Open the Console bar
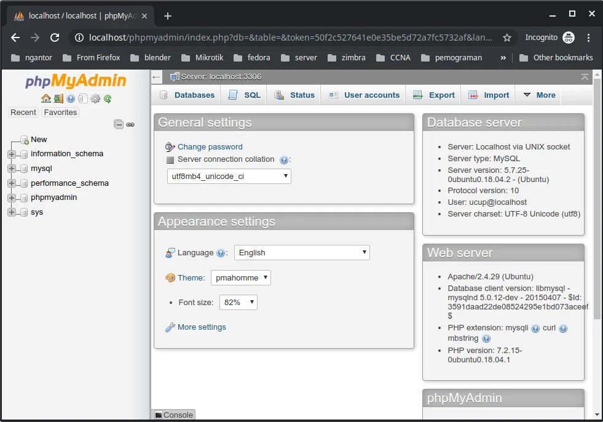Screen dimensions: 603x422 173,415
